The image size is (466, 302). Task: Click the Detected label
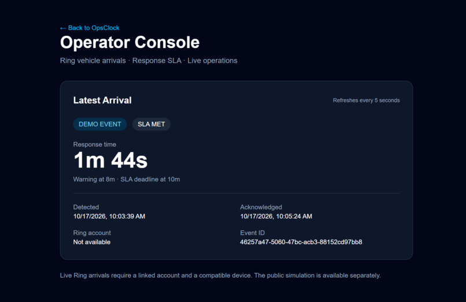pyautogui.click(x=86, y=207)
